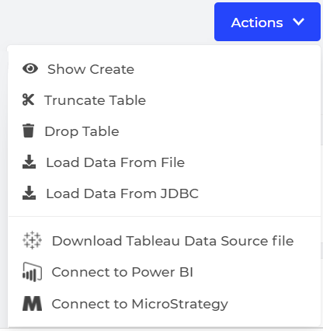This screenshot has height=331, width=323.
Task: Select Download Tableau Data Source file
Action: click(x=172, y=241)
